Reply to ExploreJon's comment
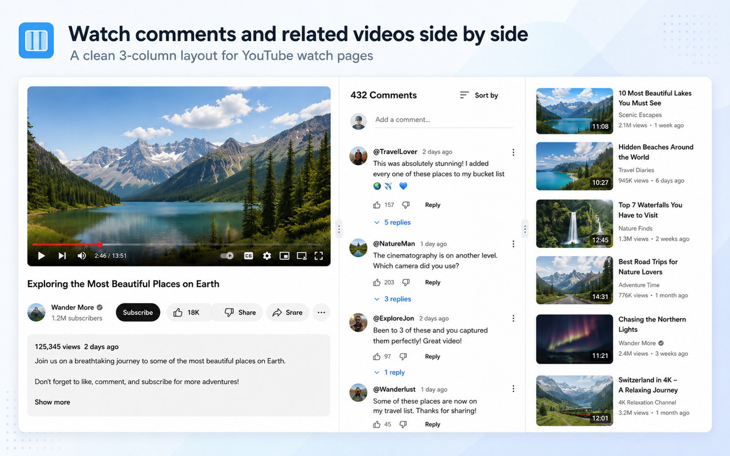The height and width of the screenshot is (456, 730). pos(433,356)
